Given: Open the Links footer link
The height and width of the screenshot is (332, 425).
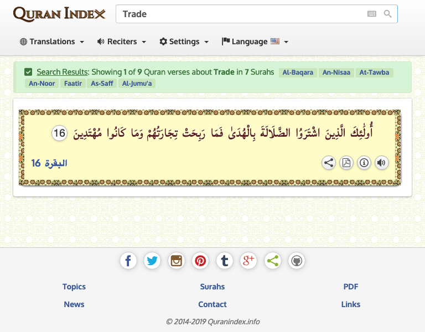Looking at the screenshot, I should point(351,304).
